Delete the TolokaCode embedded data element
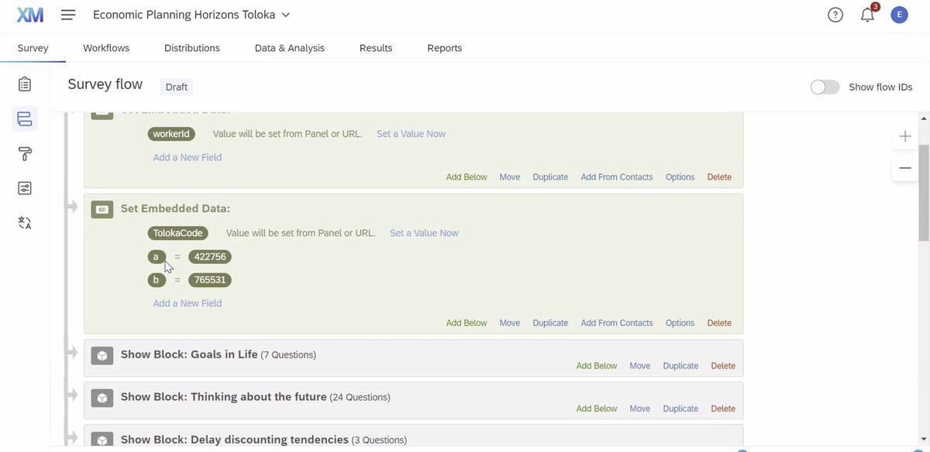Screen dimensions: 930x452 point(719,323)
